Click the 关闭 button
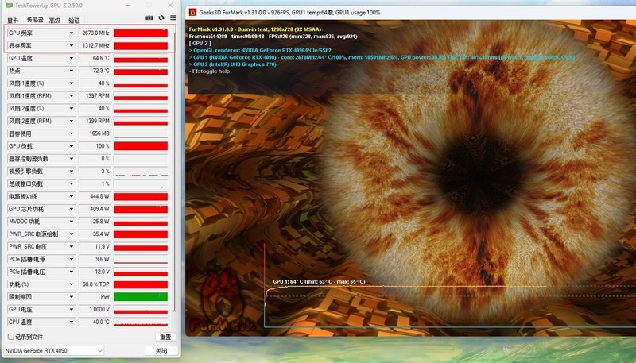This screenshot has height=363, width=636. pos(161,351)
